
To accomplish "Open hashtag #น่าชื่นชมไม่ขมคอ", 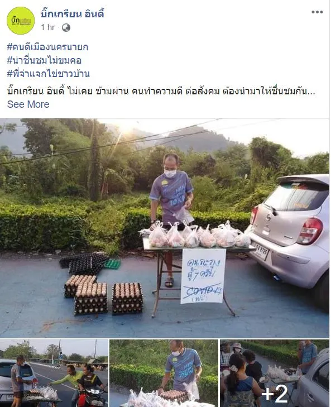I will 44,60.
